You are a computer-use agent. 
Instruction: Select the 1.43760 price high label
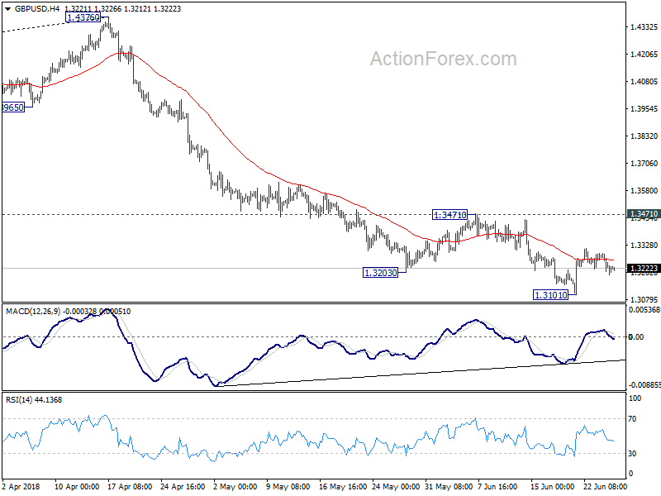(83, 17)
